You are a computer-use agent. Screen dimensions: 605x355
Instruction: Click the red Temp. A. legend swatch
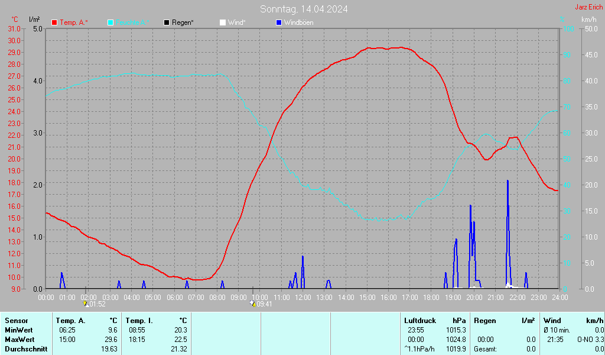click(x=54, y=22)
